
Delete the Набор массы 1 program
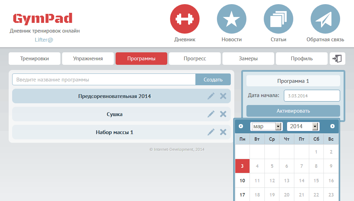223,132
